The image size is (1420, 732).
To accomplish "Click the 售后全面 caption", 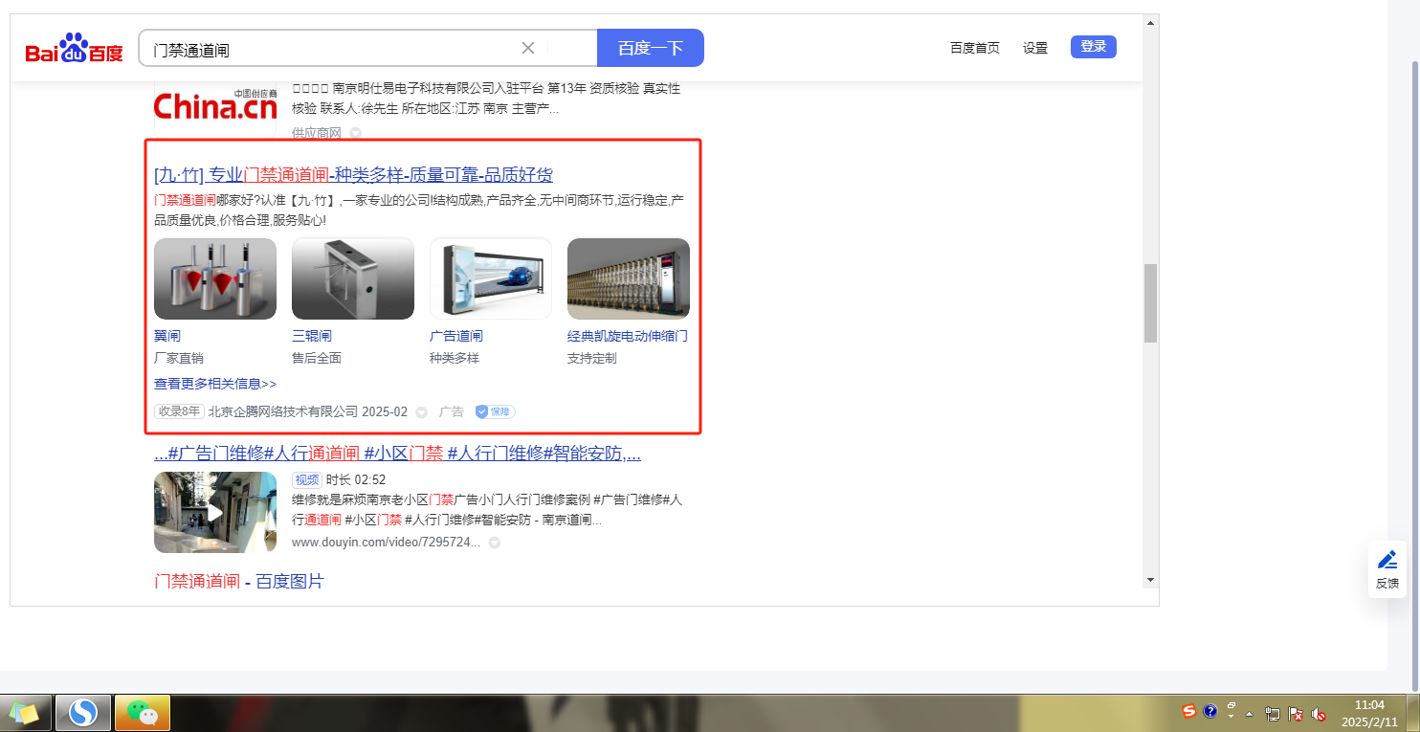I will 317,358.
